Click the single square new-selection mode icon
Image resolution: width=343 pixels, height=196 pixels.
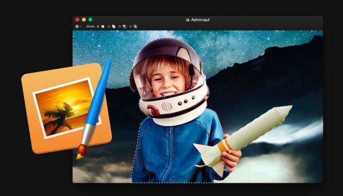pyautogui.click(x=103, y=27)
